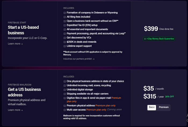
Task: Click the Start a US-based business heading
Action: [x=23, y=30]
